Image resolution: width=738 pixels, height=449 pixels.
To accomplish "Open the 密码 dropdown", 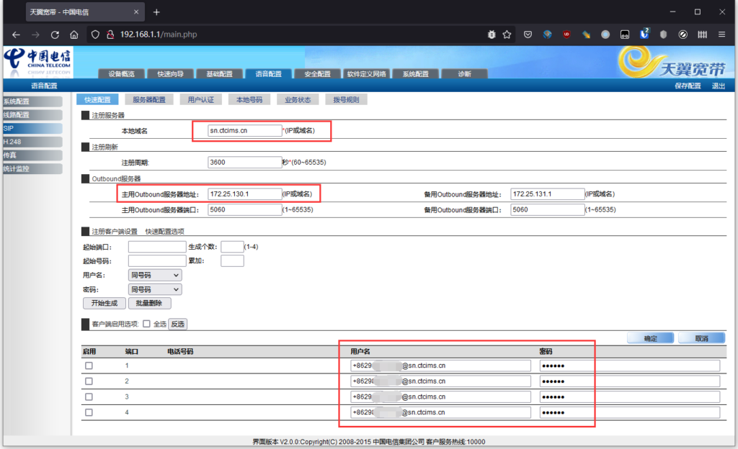I will pyautogui.click(x=155, y=289).
